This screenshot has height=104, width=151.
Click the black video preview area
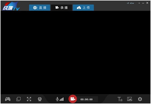click(x=75, y=53)
